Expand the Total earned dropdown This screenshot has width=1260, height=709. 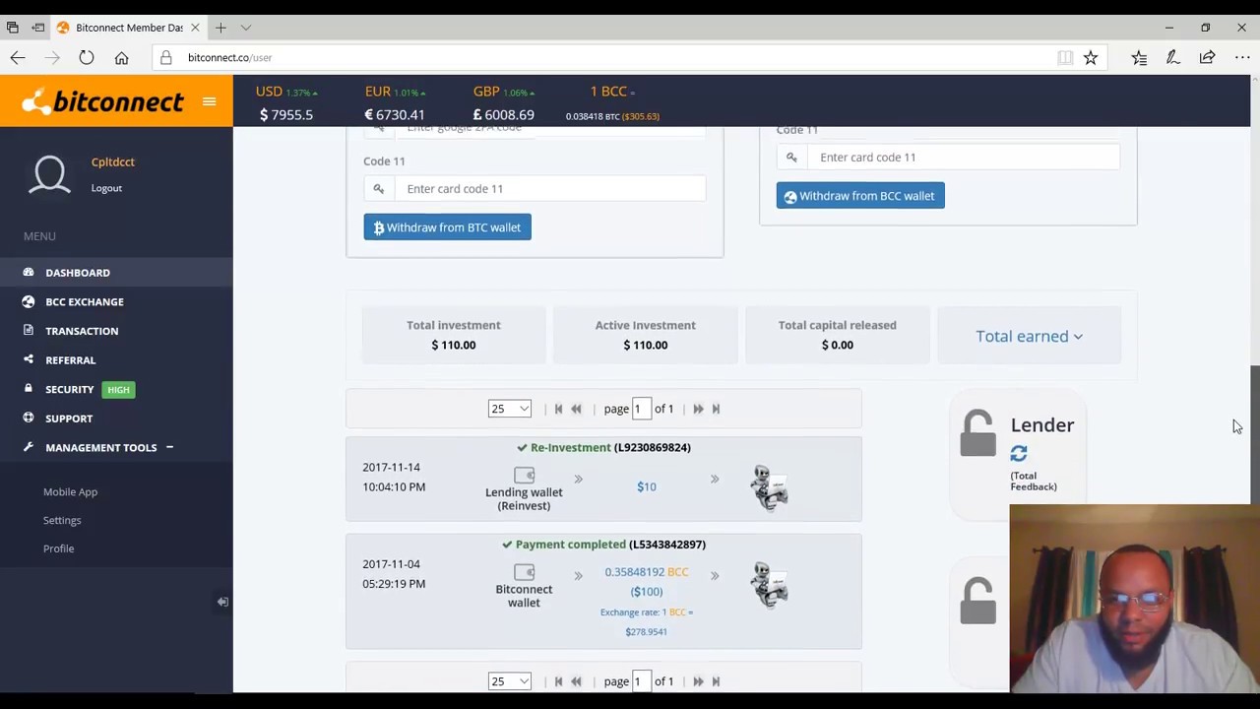point(1029,336)
